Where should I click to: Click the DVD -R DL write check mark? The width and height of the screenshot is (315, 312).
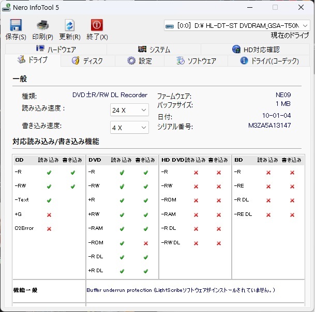click(x=146, y=257)
